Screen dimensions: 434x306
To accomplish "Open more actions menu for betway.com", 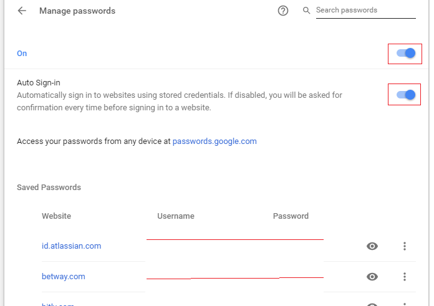I will point(405,276).
